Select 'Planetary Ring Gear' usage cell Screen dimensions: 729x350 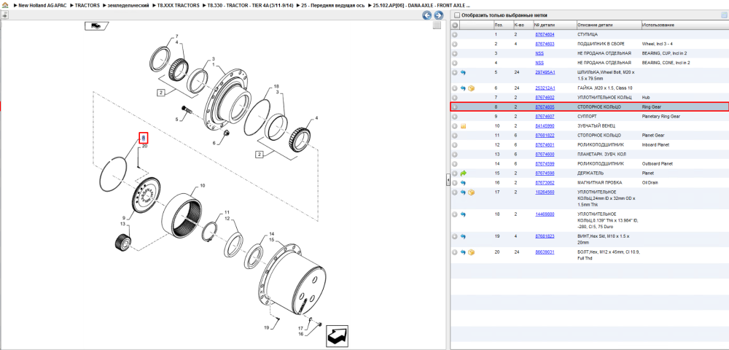[x=660, y=116]
